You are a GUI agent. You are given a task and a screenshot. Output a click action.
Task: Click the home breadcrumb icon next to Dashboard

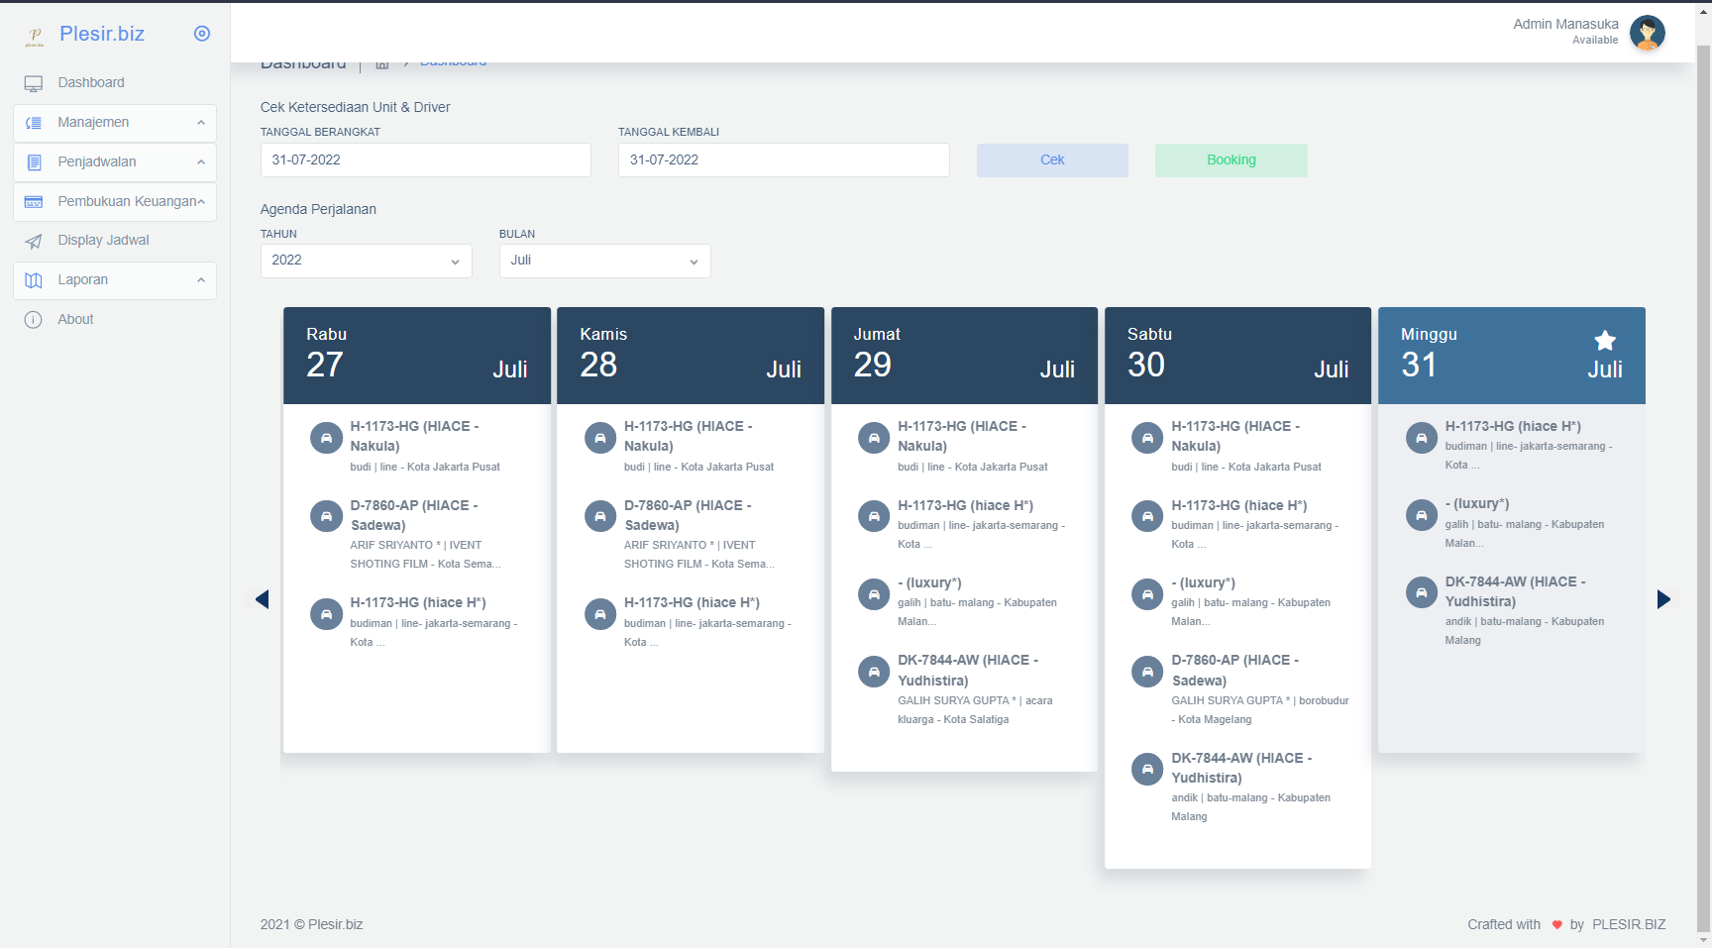click(x=382, y=61)
